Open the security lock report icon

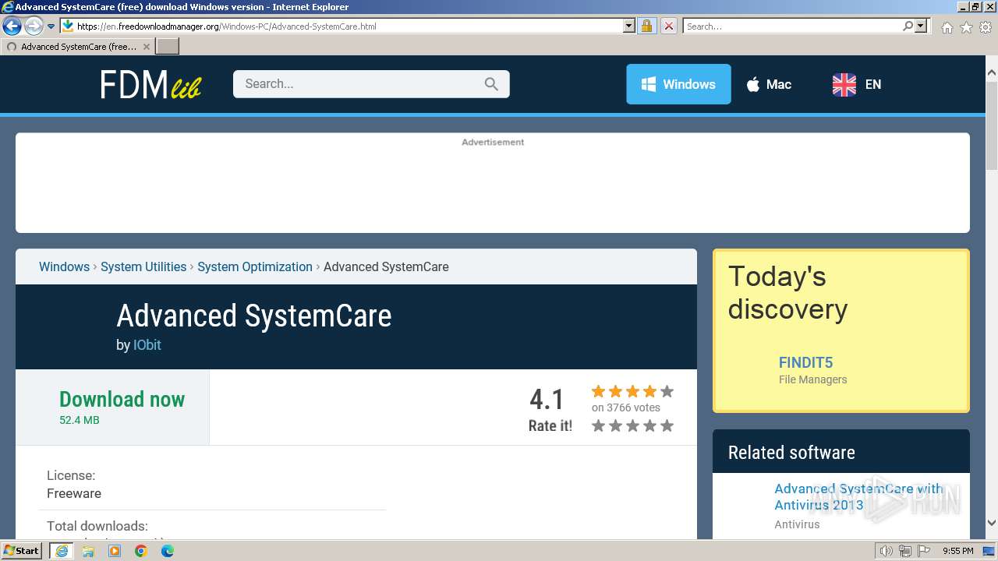point(646,26)
